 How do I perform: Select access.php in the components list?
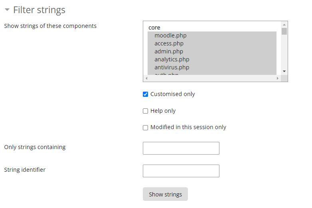(169, 43)
